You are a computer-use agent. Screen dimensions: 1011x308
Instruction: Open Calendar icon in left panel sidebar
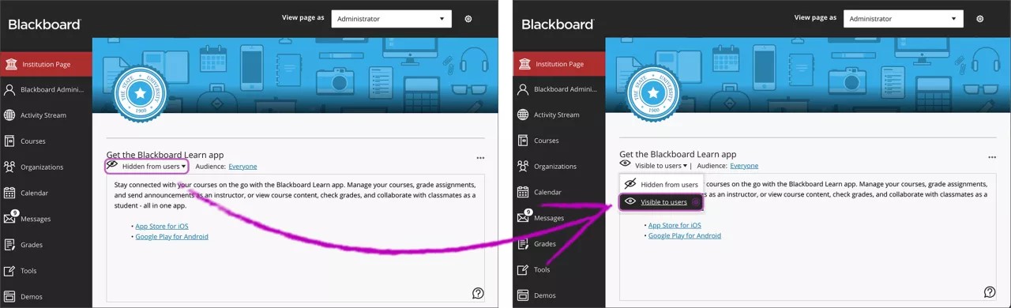tap(9, 193)
